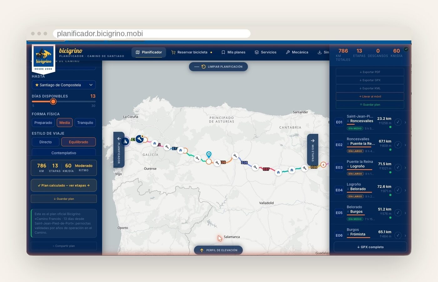Click Limpiar Planificación button
This screenshot has width=438, height=282.
(x=218, y=67)
